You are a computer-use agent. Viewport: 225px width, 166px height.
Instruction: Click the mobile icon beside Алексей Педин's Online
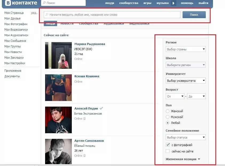point(85,119)
